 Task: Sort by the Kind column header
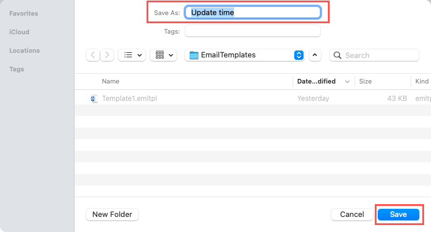(x=422, y=81)
